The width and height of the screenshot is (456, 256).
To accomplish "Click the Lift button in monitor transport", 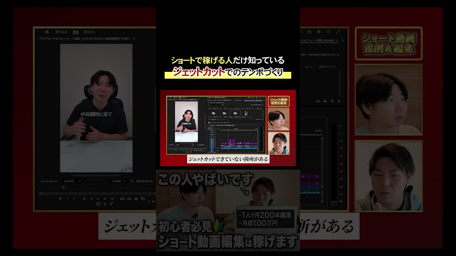I will click(122, 199).
